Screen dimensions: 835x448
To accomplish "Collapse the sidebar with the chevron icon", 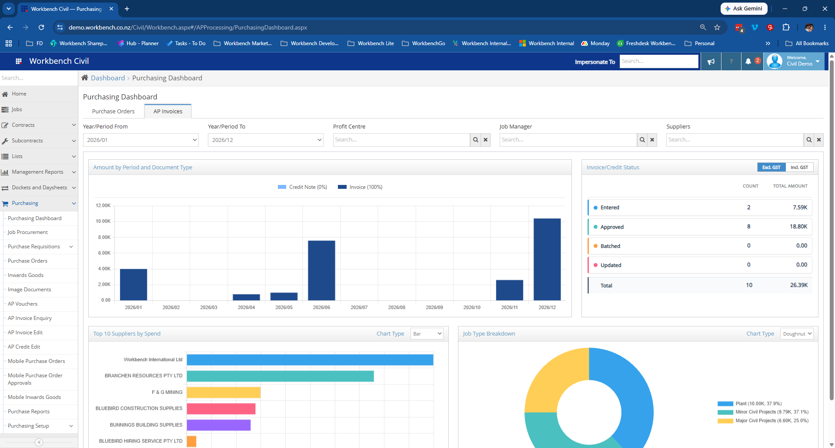I will tap(39, 442).
